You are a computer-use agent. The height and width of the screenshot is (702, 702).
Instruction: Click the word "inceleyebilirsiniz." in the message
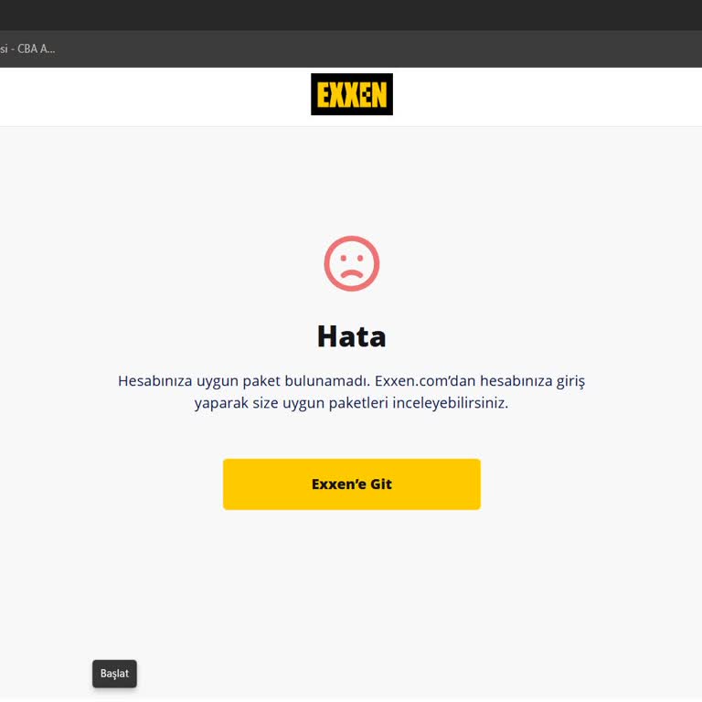coord(451,403)
